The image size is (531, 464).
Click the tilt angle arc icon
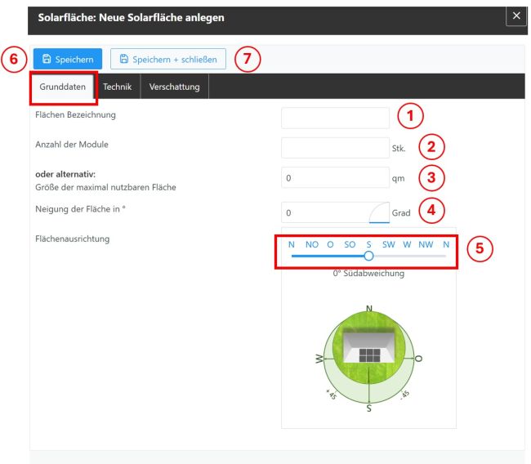click(x=379, y=212)
